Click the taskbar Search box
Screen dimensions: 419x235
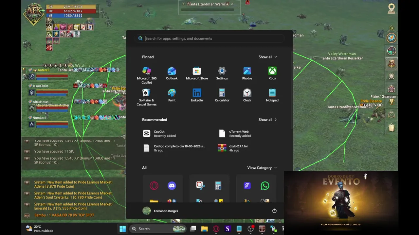(157, 229)
